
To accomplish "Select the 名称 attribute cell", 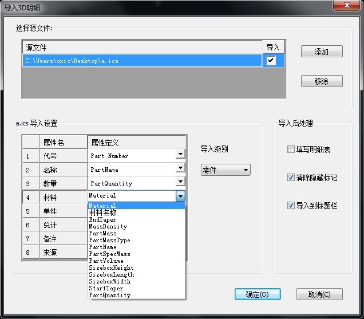I will coord(63,170).
